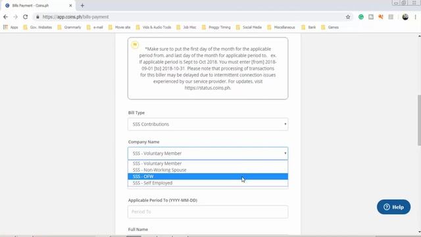Screen dimensions: 421x237
Task: Open the Movie site bookmark folder
Action: [x=120, y=27]
